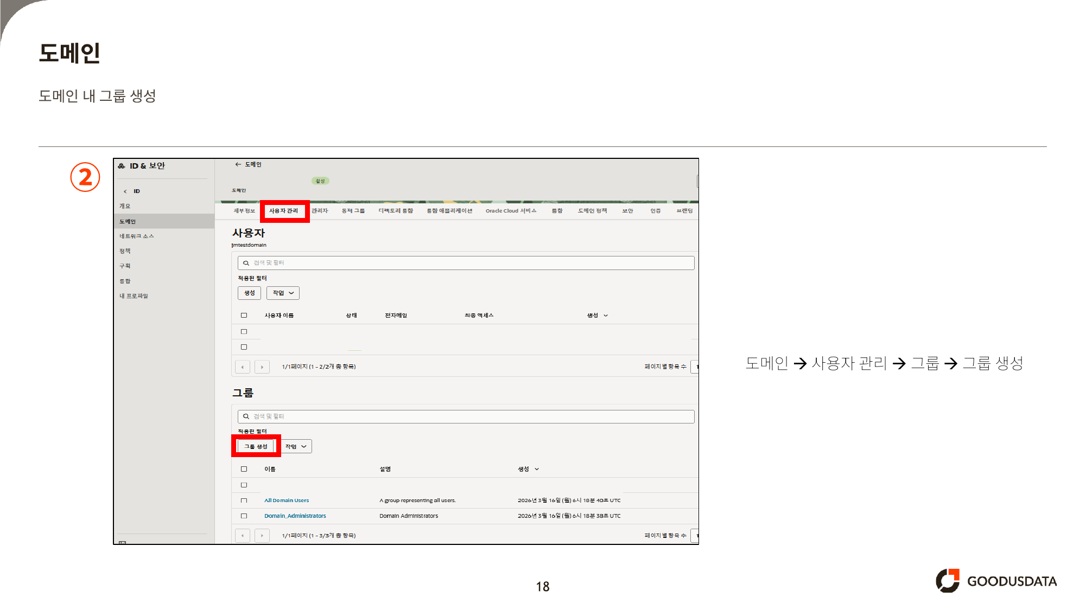Check the Domain_Administrators row checkbox
1086x610 pixels.
[244, 516]
